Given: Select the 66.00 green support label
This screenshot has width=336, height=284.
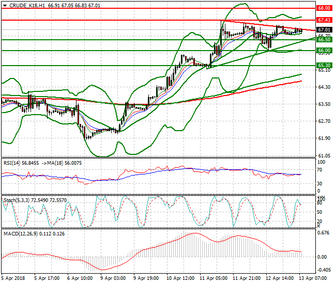Looking at the screenshot, I should [324, 51].
